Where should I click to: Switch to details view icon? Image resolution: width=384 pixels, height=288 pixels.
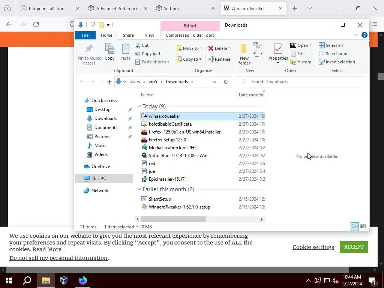click(355, 226)
